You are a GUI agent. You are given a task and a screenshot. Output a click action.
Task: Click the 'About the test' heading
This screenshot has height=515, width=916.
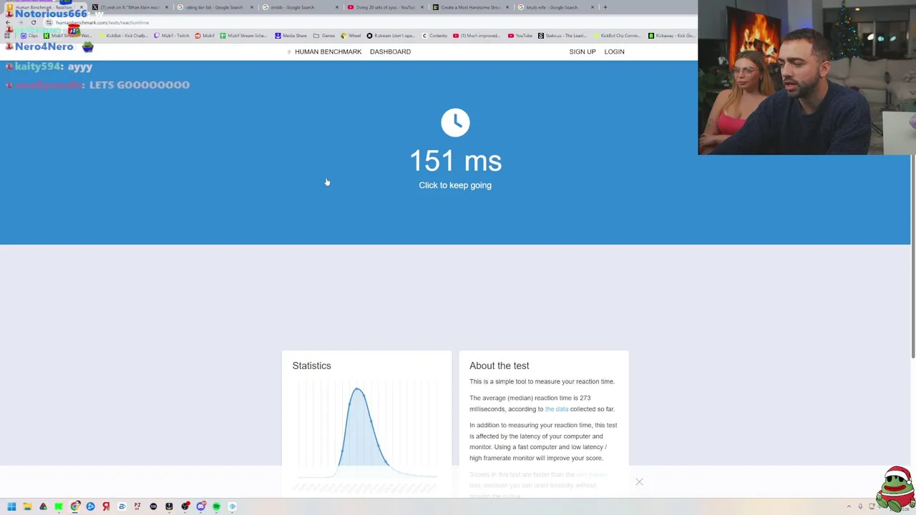pyautogui.click(x=499, y=366)
